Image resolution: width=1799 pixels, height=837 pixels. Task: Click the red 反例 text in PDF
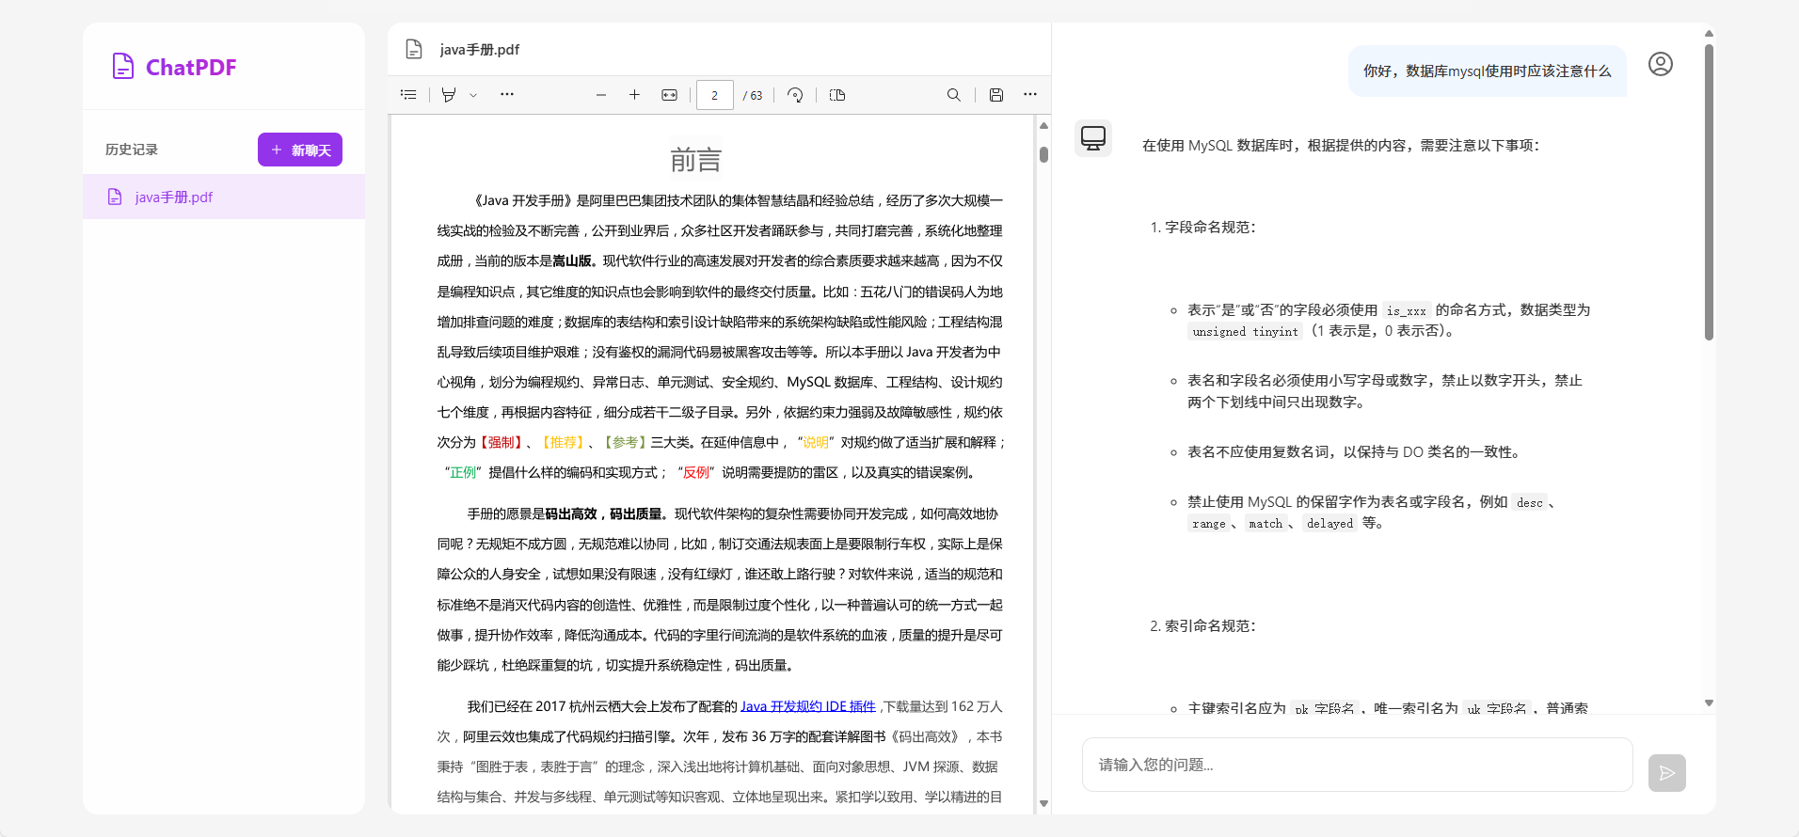[696, 472]
